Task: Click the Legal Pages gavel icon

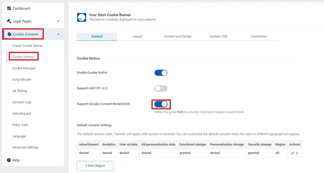Action: click(x=9, y=21)
